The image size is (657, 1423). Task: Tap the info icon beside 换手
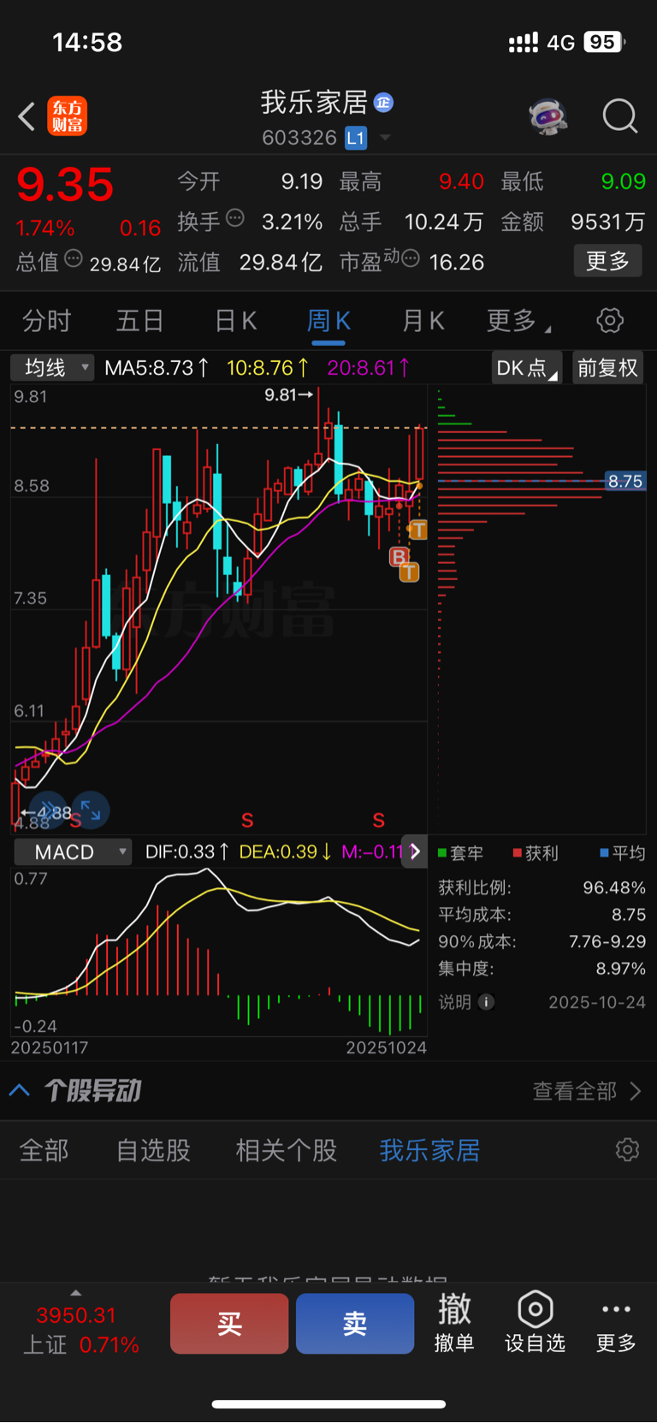coord(234,218)
